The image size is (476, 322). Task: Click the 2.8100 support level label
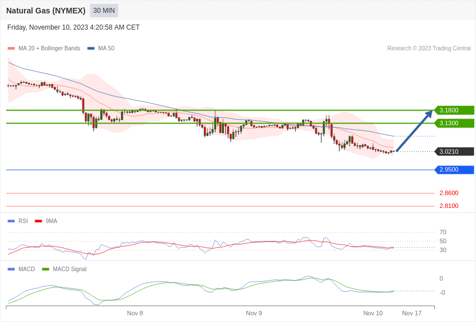coord(449,206)
